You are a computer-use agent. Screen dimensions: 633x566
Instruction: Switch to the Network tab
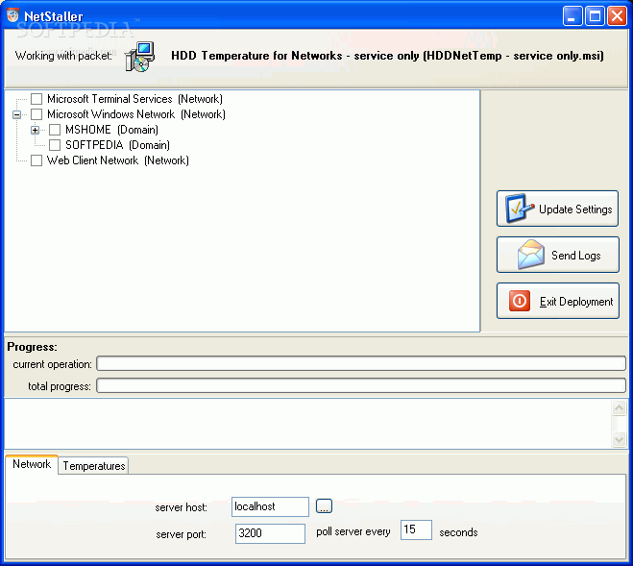(32, 464)
